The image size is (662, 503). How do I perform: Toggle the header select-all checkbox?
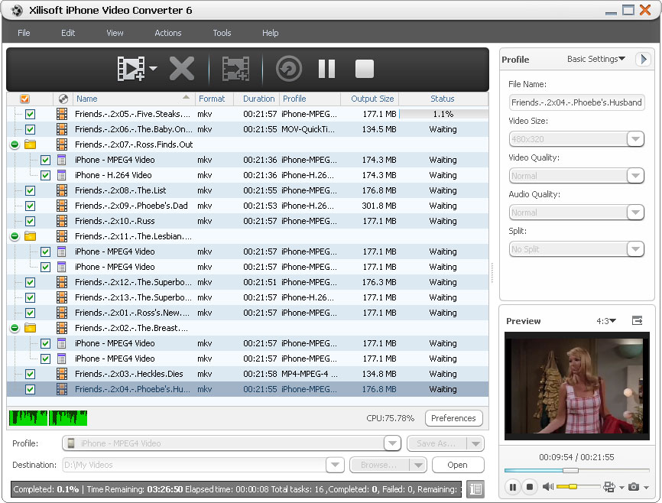[24, 99]
